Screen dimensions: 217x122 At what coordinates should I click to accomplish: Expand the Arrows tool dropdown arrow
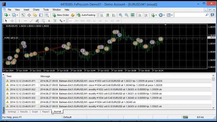click(64, 21)
